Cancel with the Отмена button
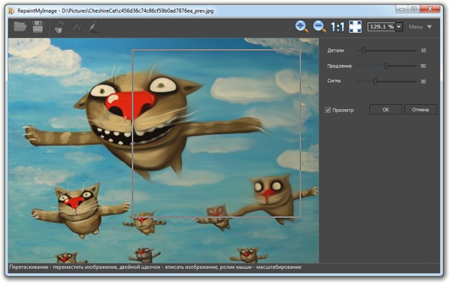 421,110
